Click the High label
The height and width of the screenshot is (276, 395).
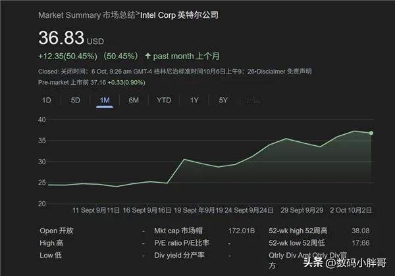51,243
